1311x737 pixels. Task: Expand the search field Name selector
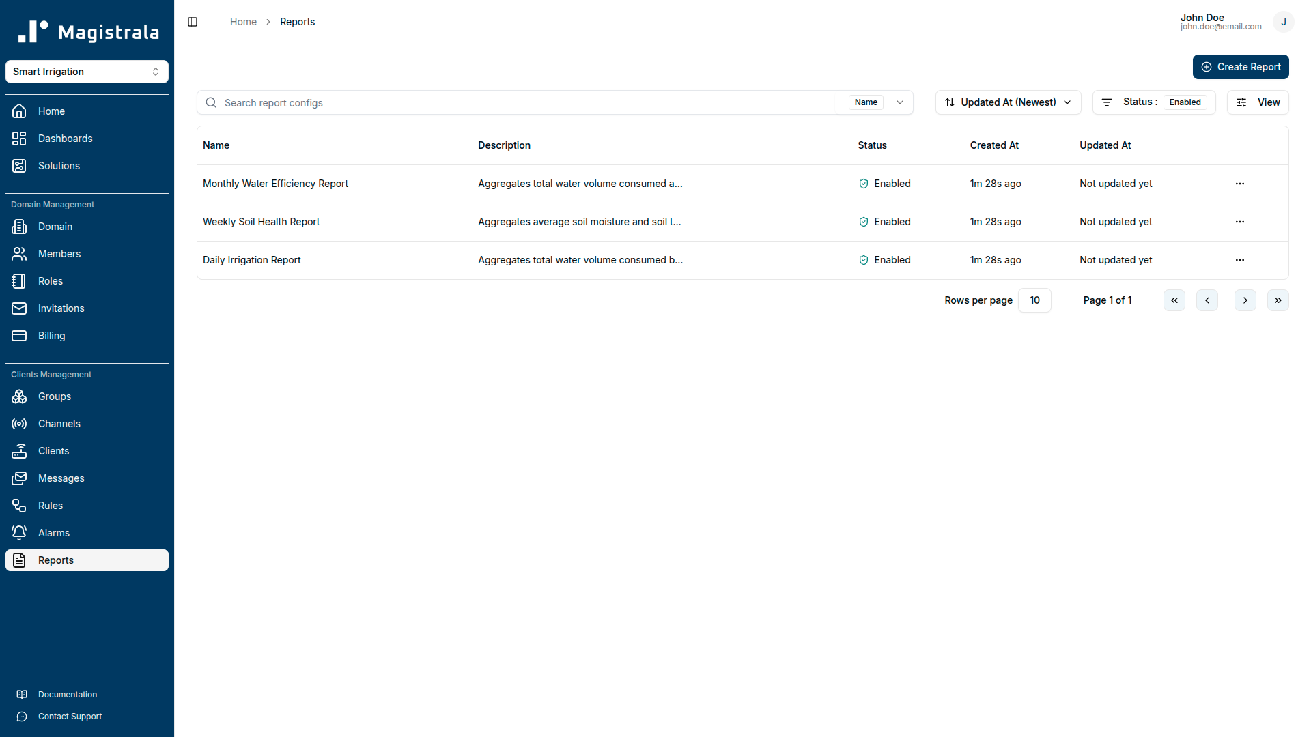[x=900, y=102]
